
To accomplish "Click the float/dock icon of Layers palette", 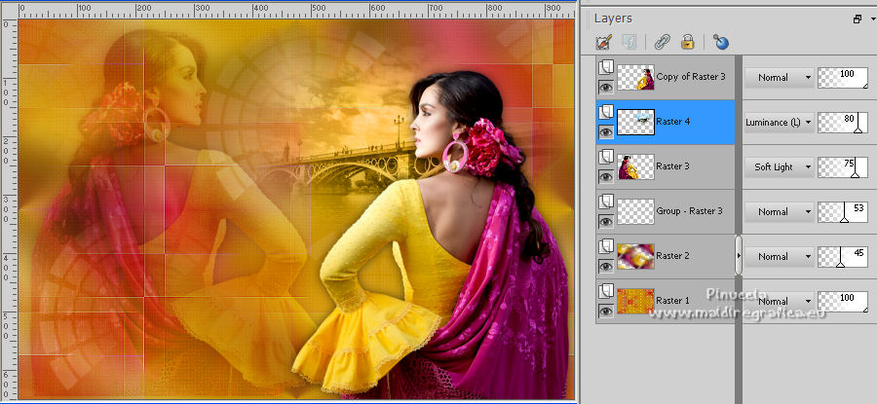I will click(x=858, y=19).
